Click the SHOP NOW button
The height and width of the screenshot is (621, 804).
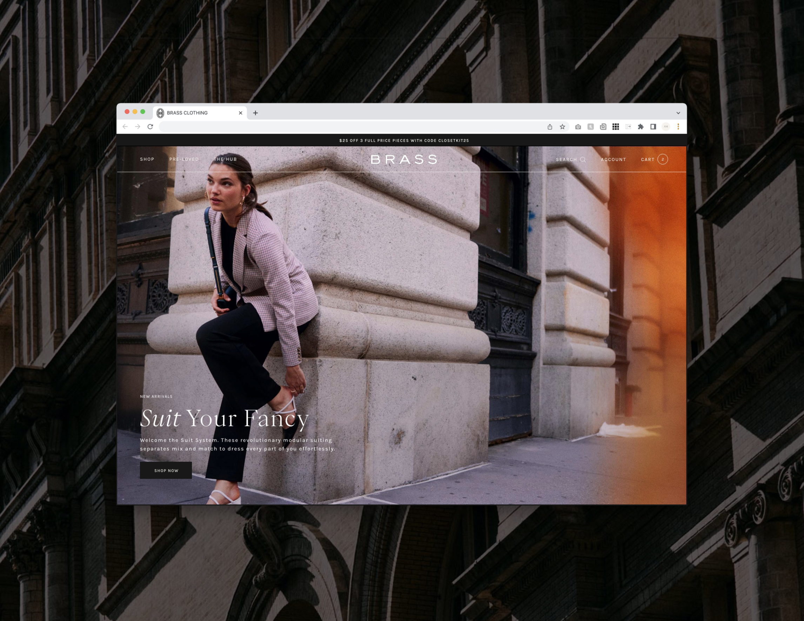[x=166, y=470]
